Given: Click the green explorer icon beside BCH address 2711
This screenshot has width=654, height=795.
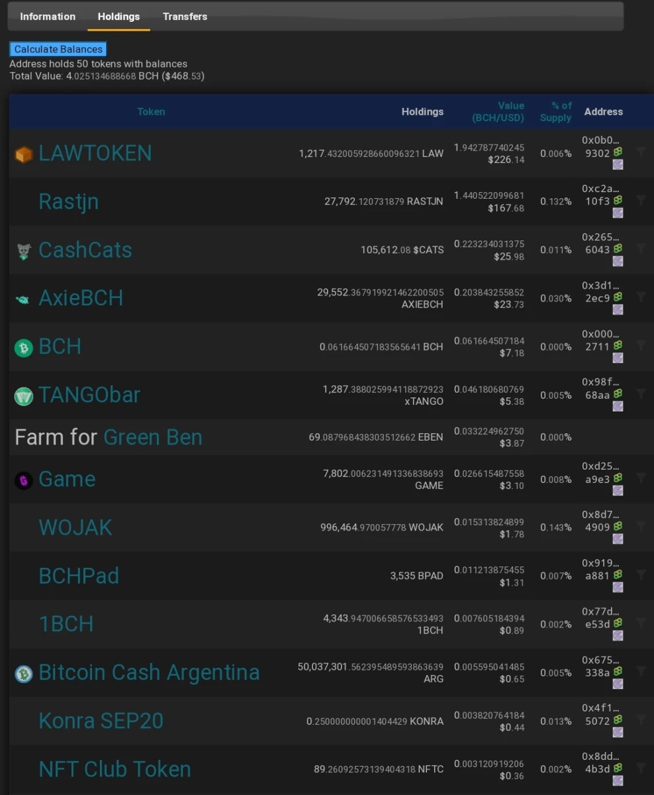Looking at the screenshot, I should [618, 345].
